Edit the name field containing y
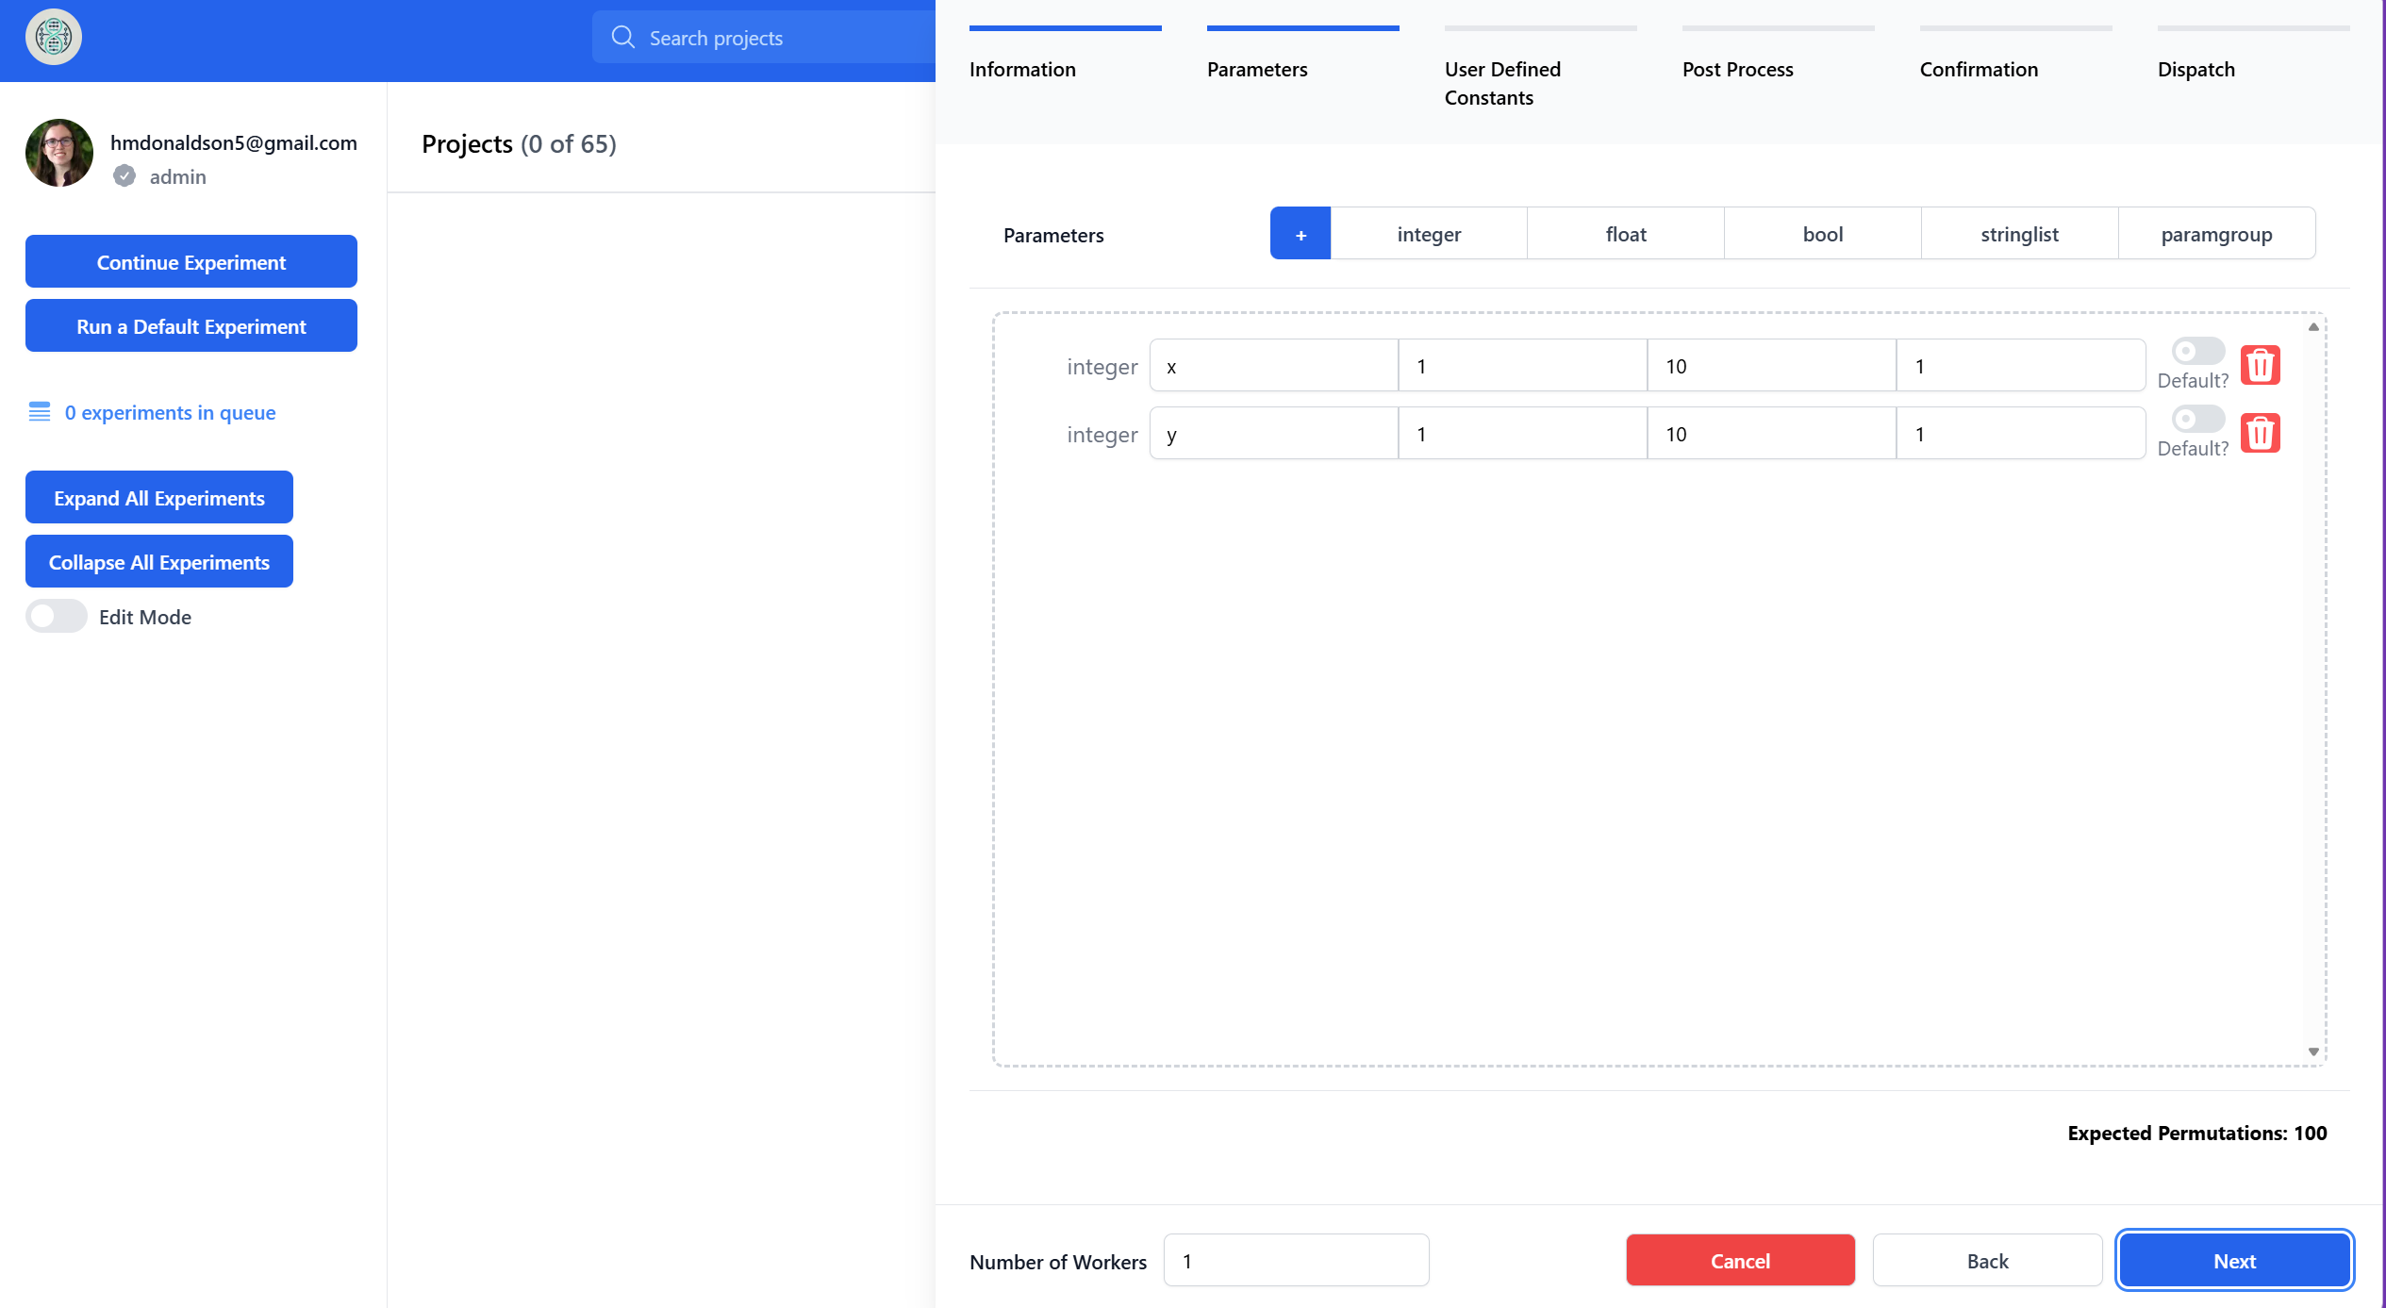Screen dimensions: 2386x1308 coord(1273,433)
